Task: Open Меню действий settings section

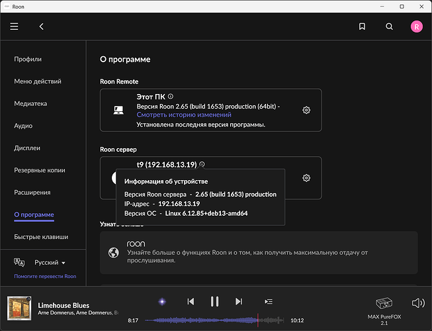Action: [38, 81]
